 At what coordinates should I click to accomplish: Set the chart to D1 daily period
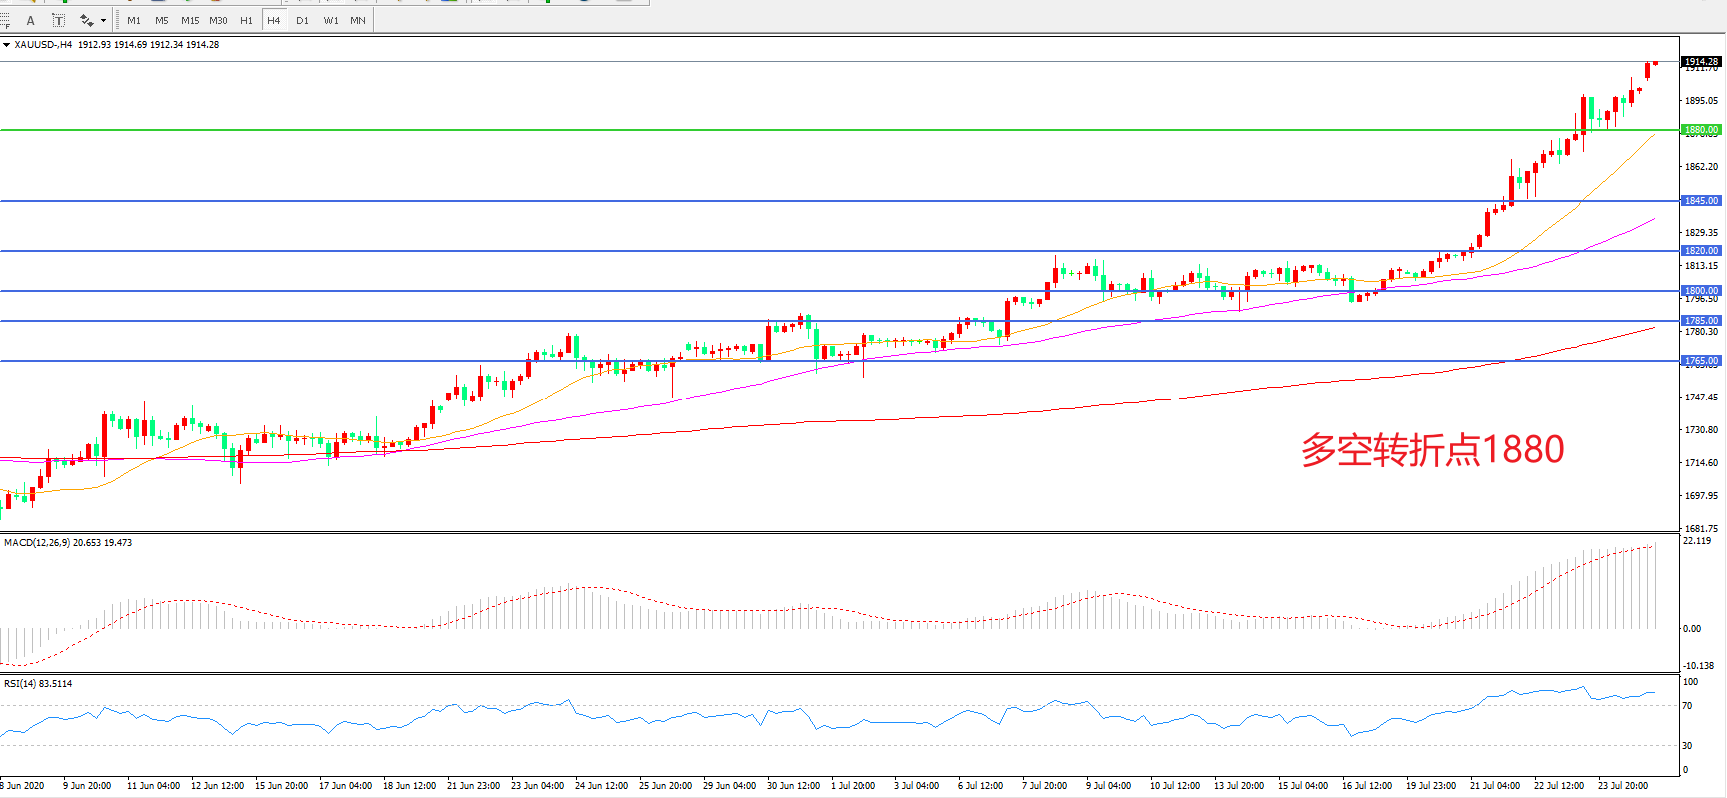302,20
